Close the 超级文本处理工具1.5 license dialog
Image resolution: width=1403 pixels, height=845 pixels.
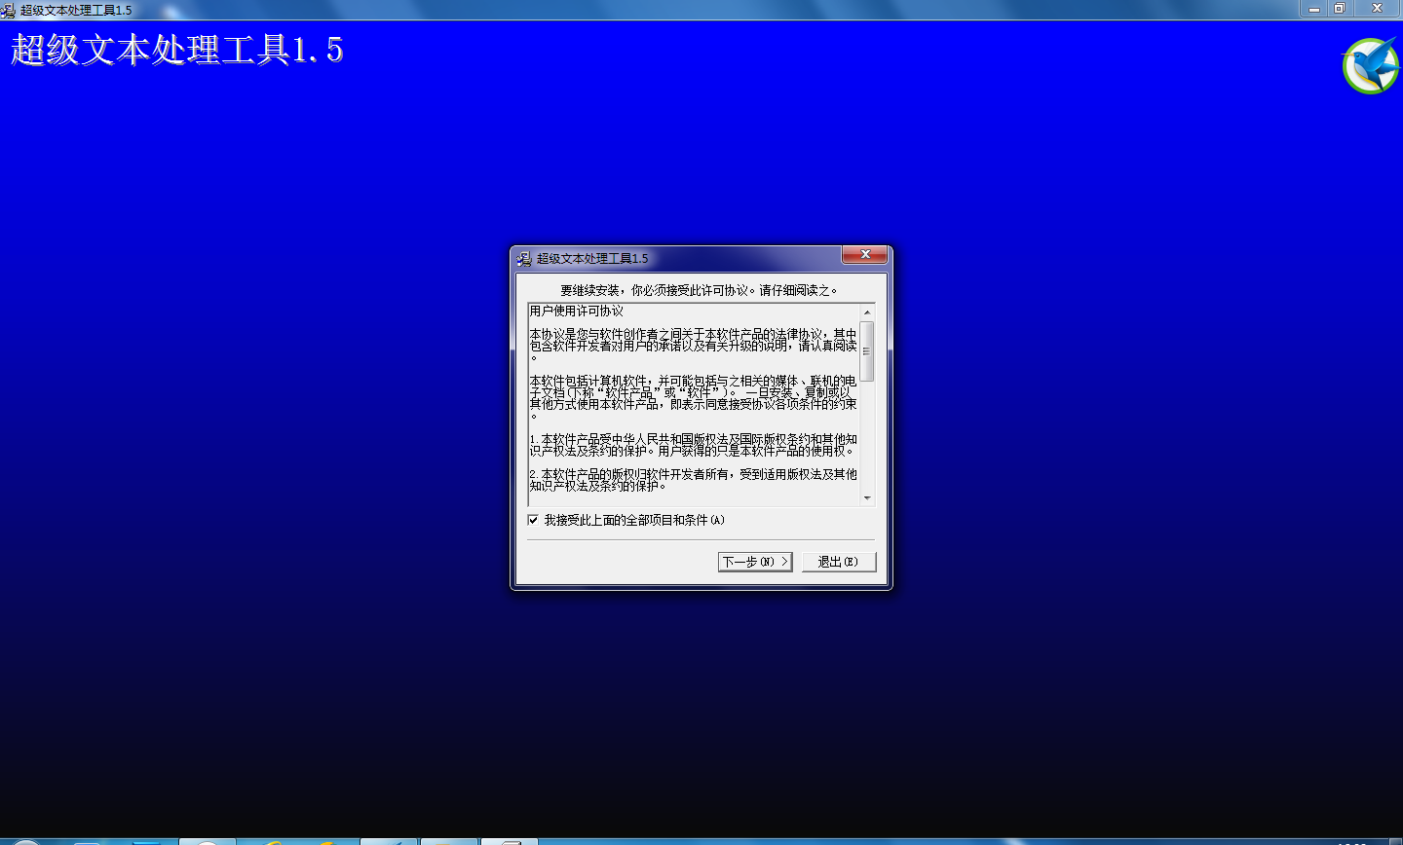864,255
